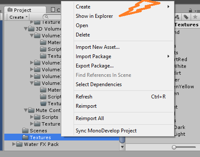Screen dimensions: 200x157
Task: Open the Create dropdown in Project panel
Action: point(18,17)
